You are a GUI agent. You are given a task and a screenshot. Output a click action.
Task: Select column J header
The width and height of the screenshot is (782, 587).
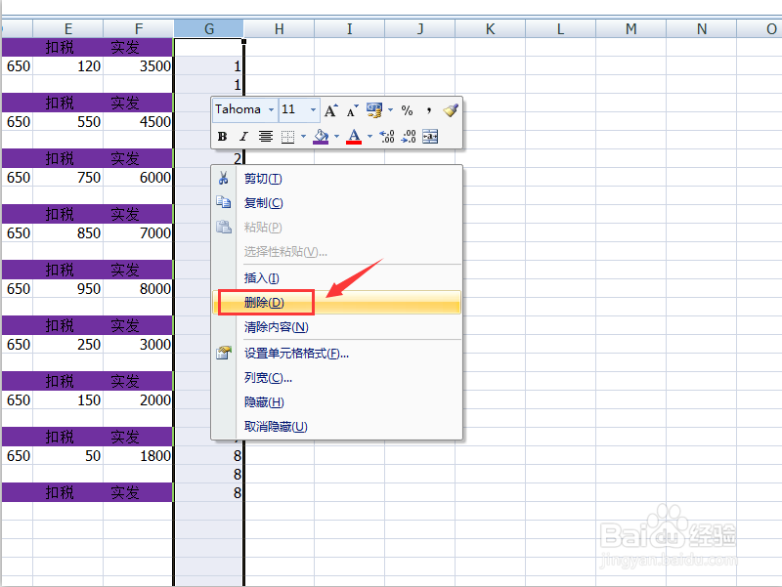point(420,29)
